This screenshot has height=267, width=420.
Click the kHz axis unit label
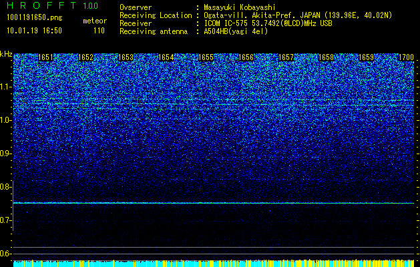(6, 54)
